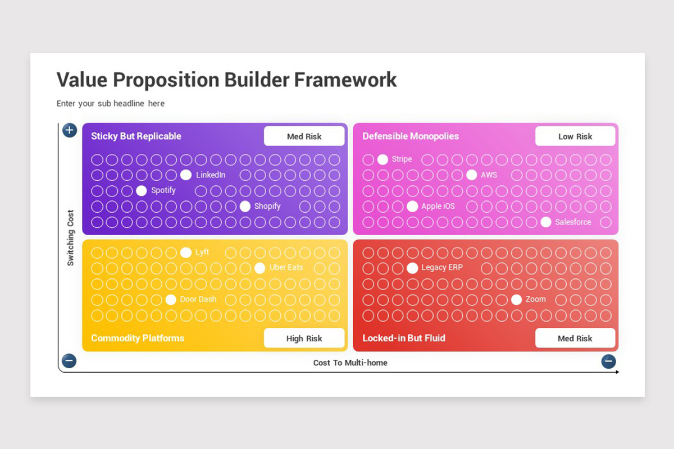Click the white marker next to Salesforce
This screenshot has height=449, width=674.
click(x=546, y=222)
